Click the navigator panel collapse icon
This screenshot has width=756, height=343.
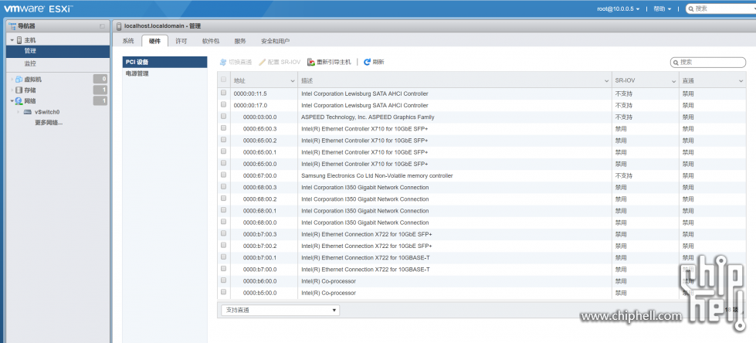102,26
